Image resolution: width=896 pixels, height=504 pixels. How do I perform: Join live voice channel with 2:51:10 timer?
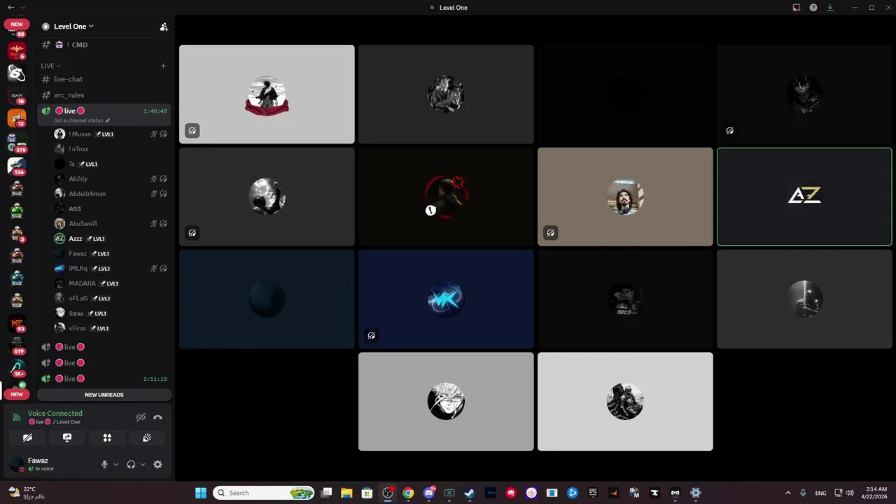click(104, 379)
